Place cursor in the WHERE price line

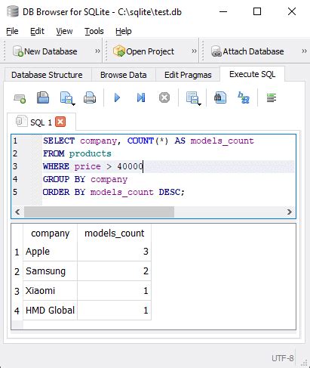click(x=168, y=166)
